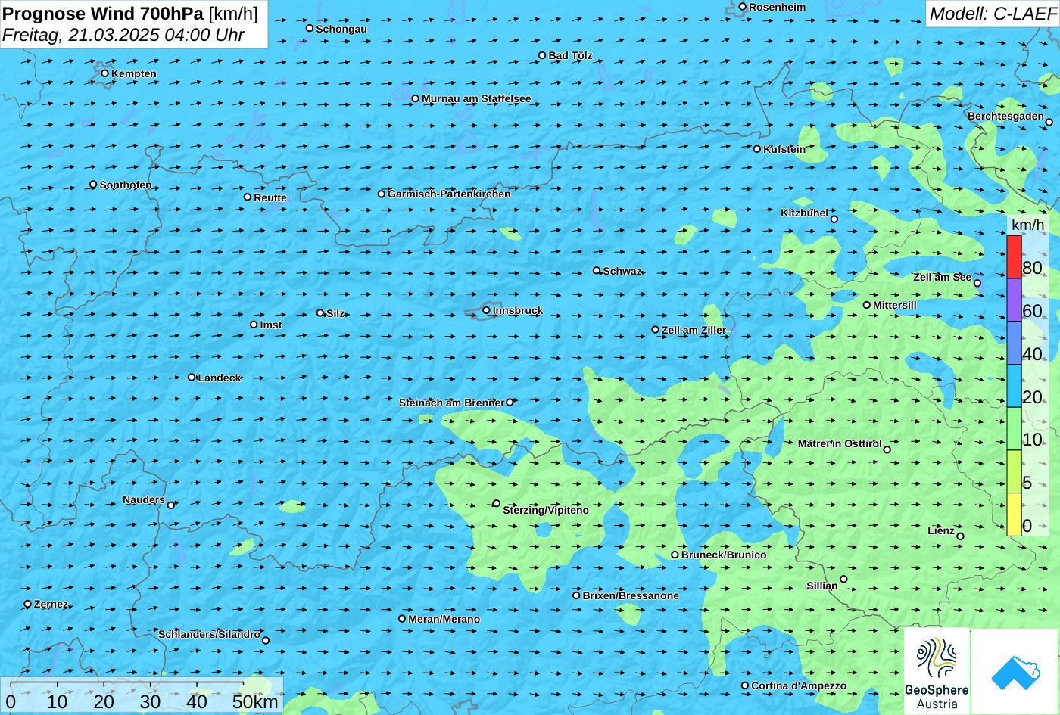This screenshot has height=715, width=1060.
Task: Click the Steinach am Brenner label
Action: (451, 403)
